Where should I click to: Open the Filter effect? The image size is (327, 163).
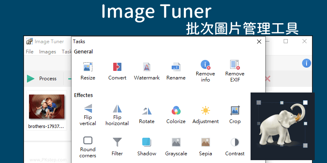[117, 147]
